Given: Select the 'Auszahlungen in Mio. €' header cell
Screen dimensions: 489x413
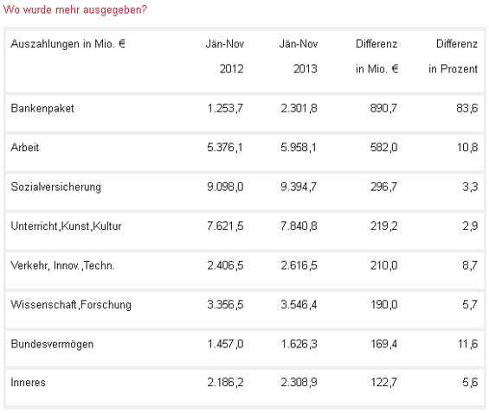Looking at the screenshot, I should pyautogui.click(x=68, y=44).
